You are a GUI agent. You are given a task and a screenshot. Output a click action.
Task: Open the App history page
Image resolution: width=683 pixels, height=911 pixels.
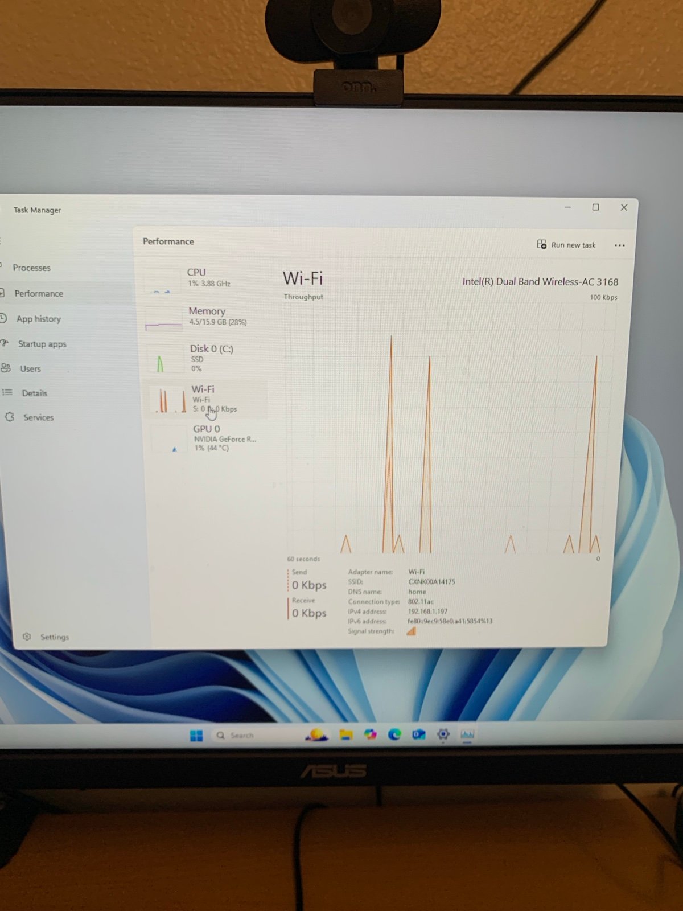coord(38,319)
